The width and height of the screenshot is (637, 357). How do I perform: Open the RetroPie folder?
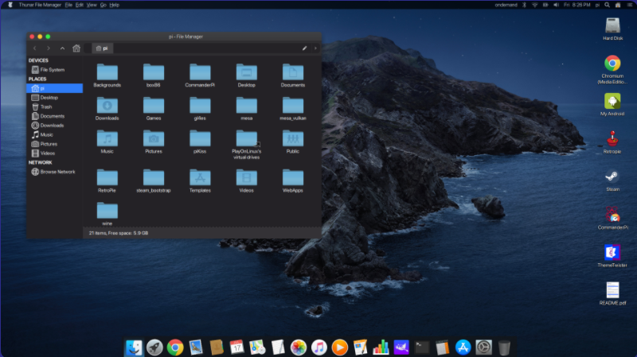[x=107, y=178]
